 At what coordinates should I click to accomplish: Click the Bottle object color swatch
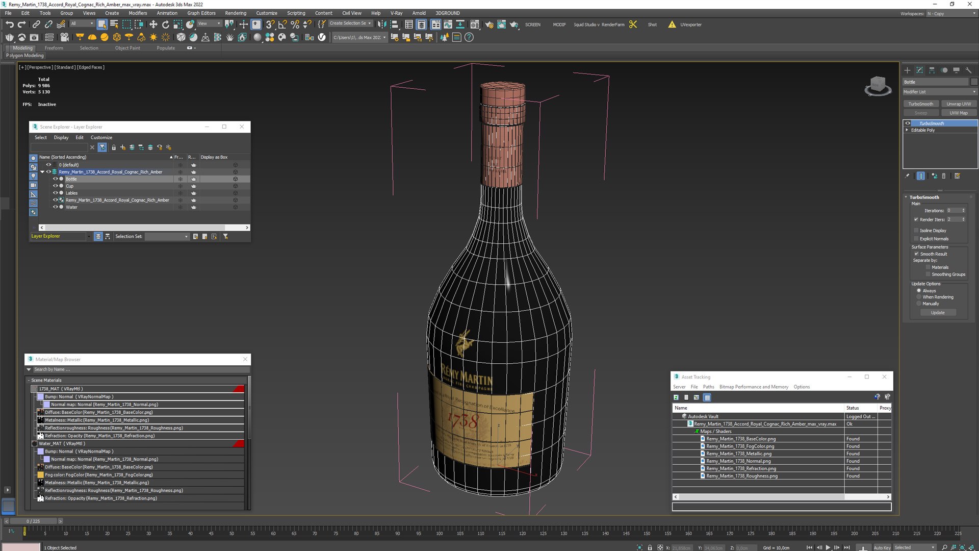click(974, 82)
